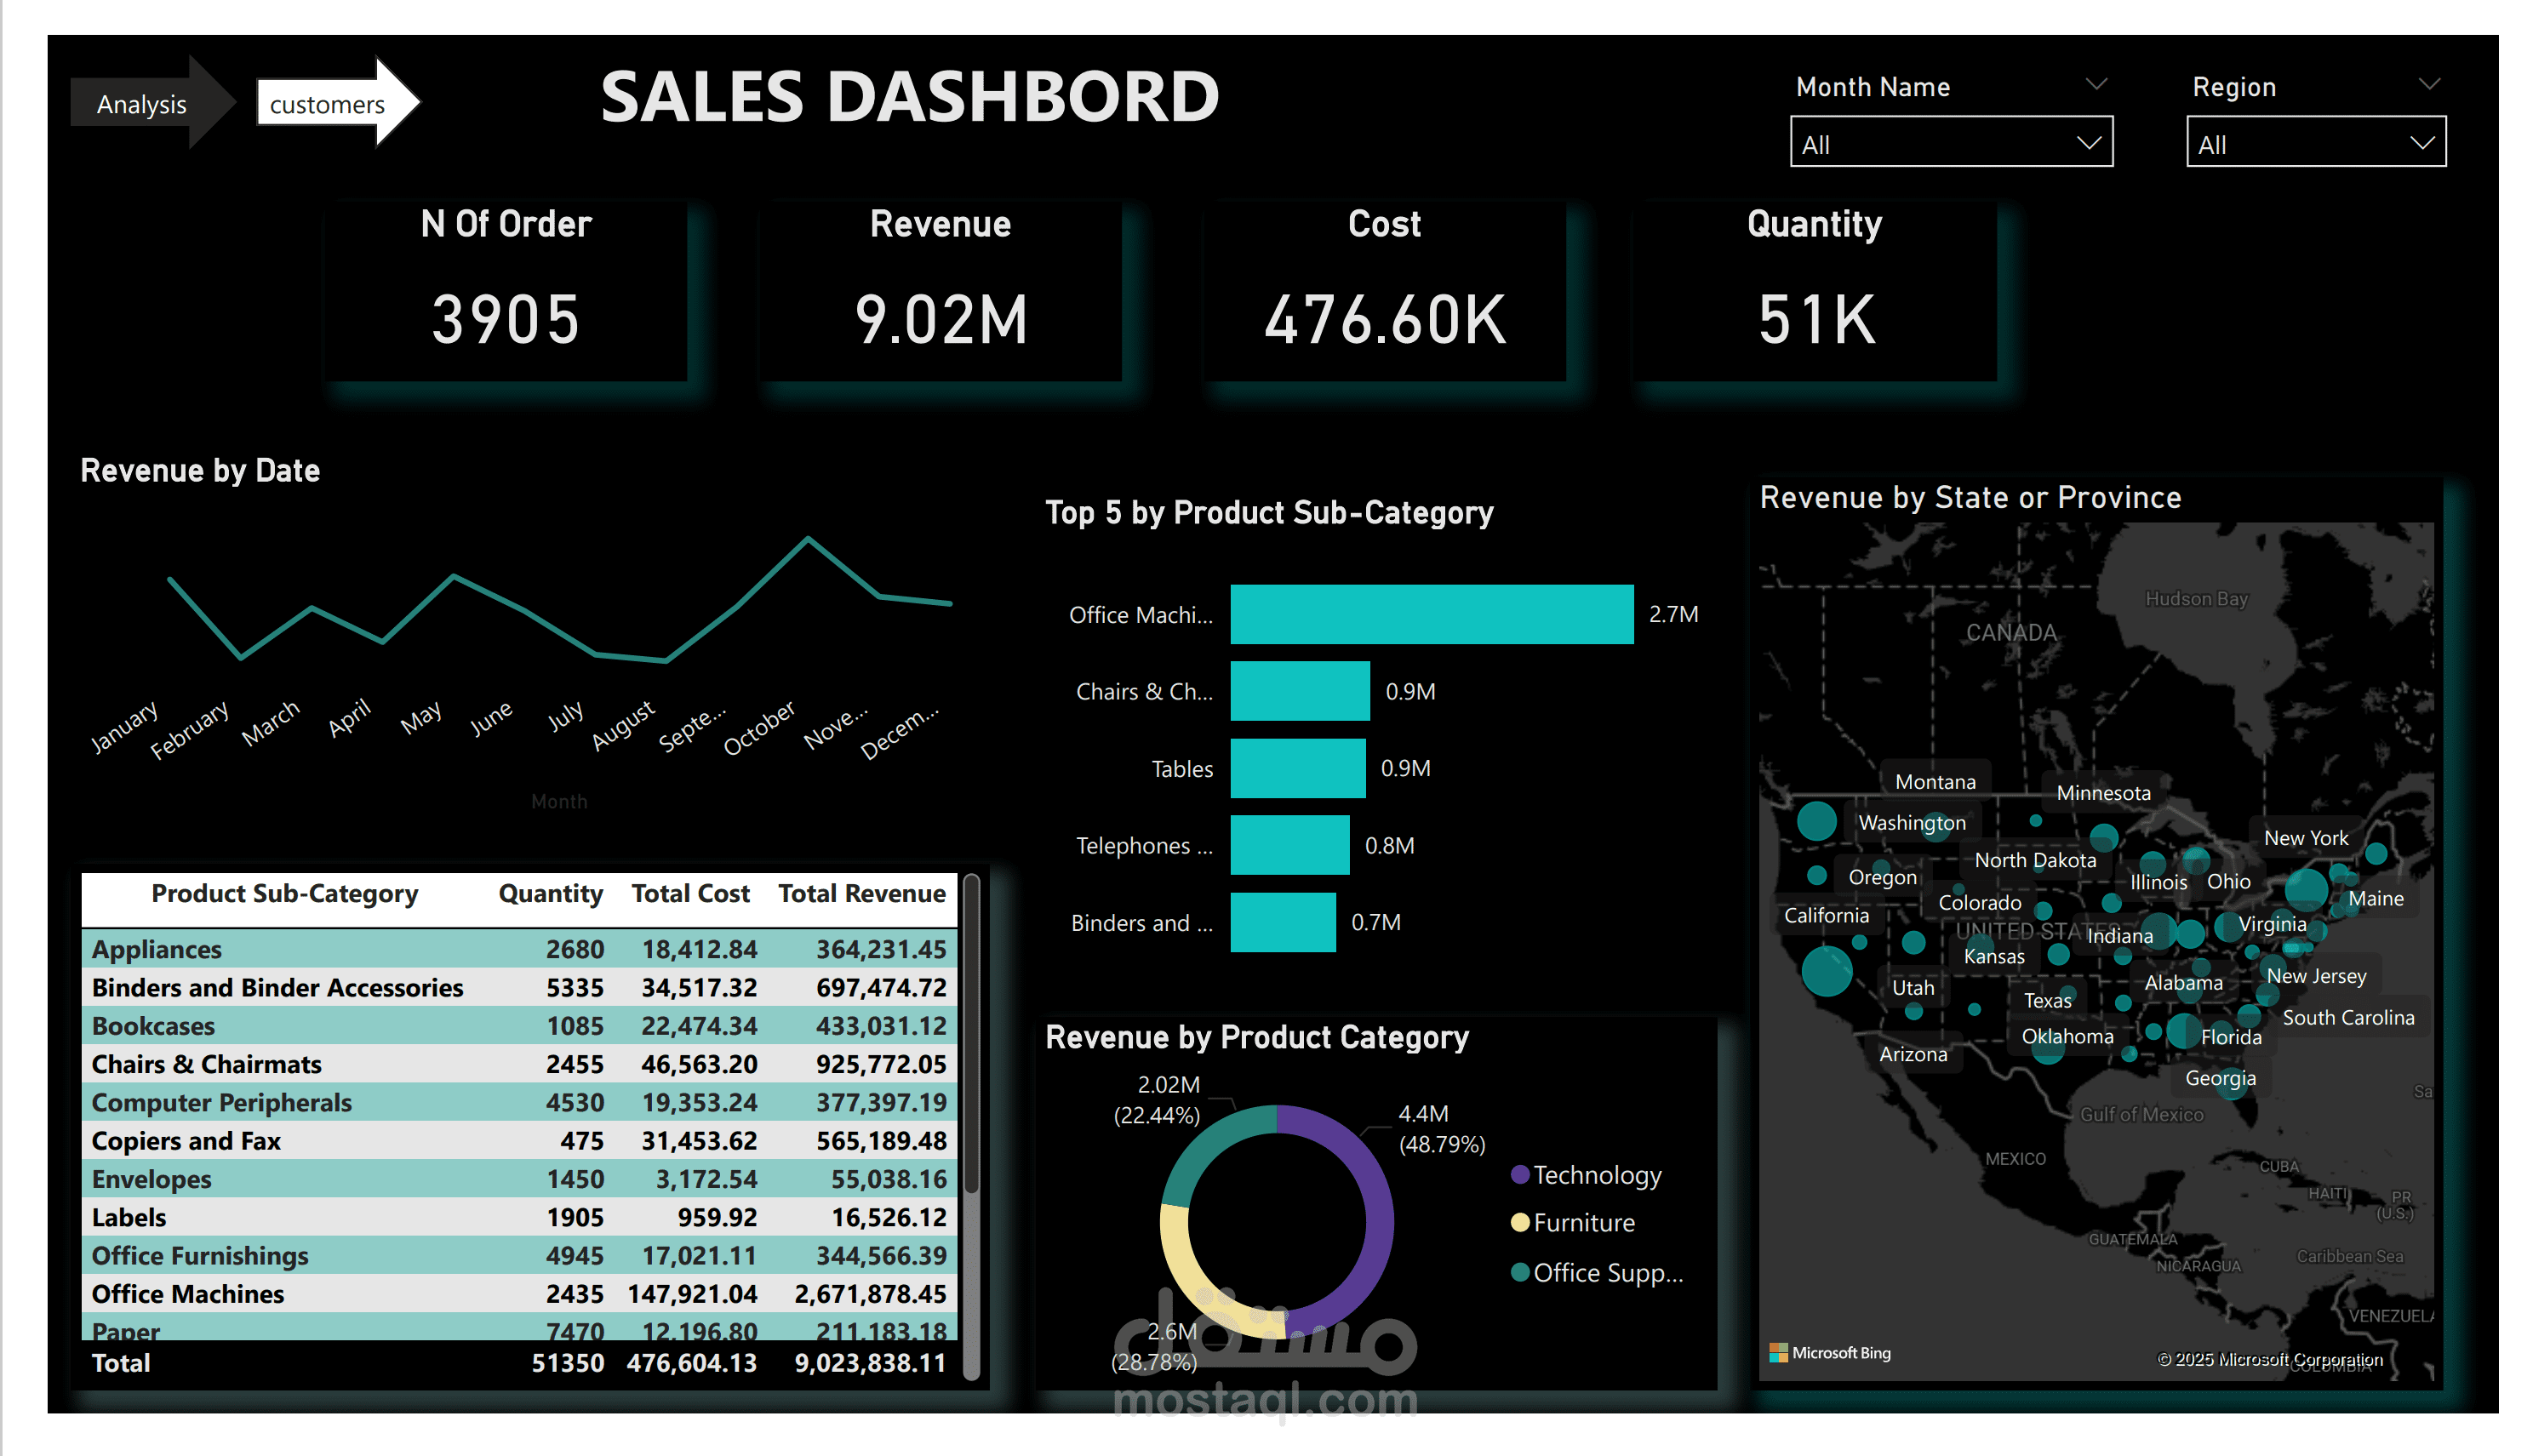Collapse chevron beside Region slicer header
Viewport: 2533px width, 1456px height.
click(x=2429, y=85)
